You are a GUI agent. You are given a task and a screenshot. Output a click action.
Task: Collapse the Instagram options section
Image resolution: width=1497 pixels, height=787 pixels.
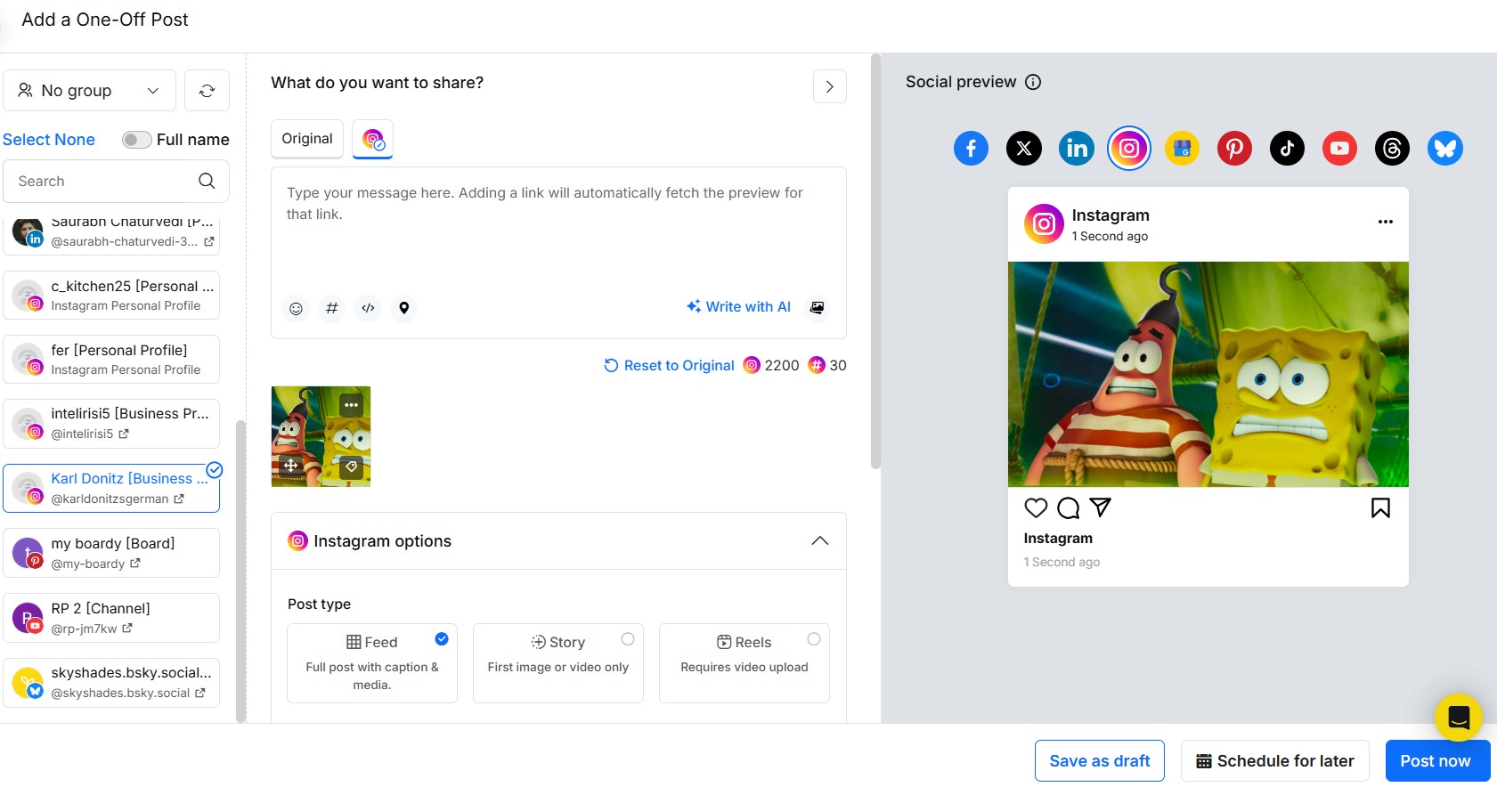(x=820, y=541)
